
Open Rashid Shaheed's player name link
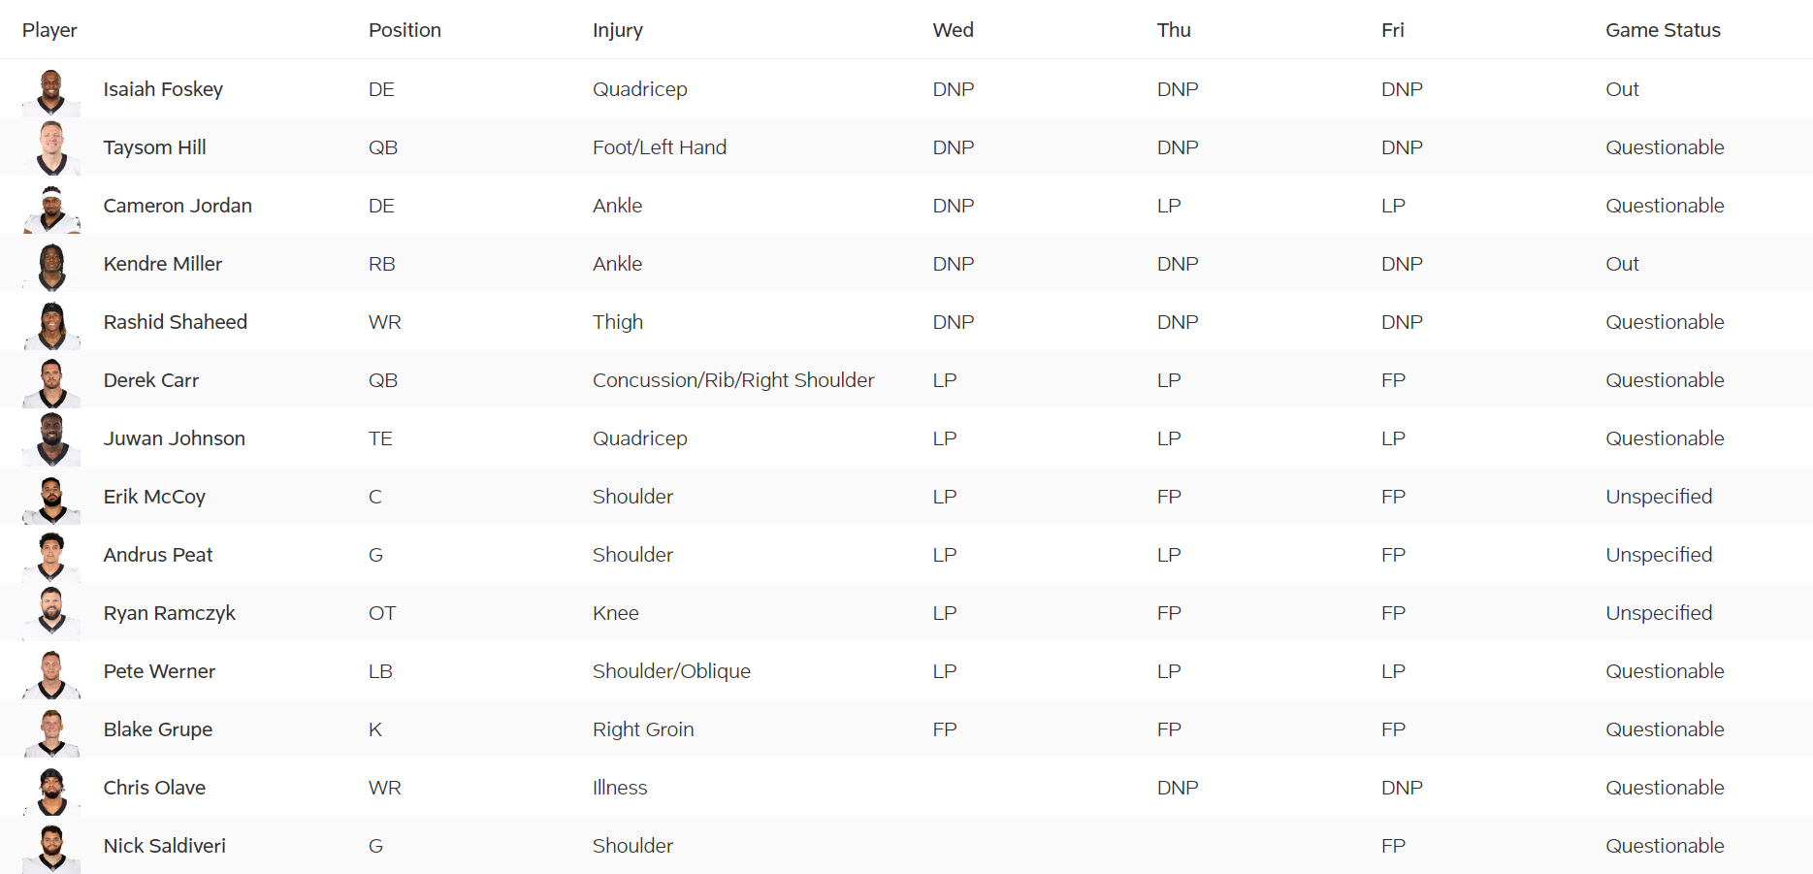point(176,322)
